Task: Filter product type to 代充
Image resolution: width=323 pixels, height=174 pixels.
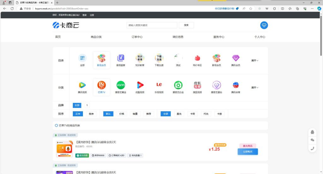Action: point(206,114)
